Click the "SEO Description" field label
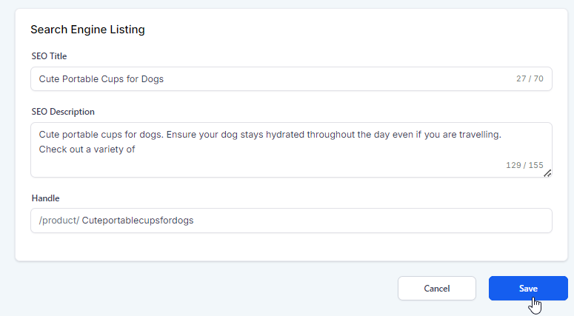Image resolution: width=574 pixels, height=316 pixels. pyautogui.click(x=63, y=112)
